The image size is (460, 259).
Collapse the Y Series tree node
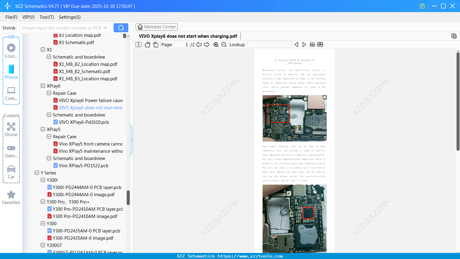37,173
